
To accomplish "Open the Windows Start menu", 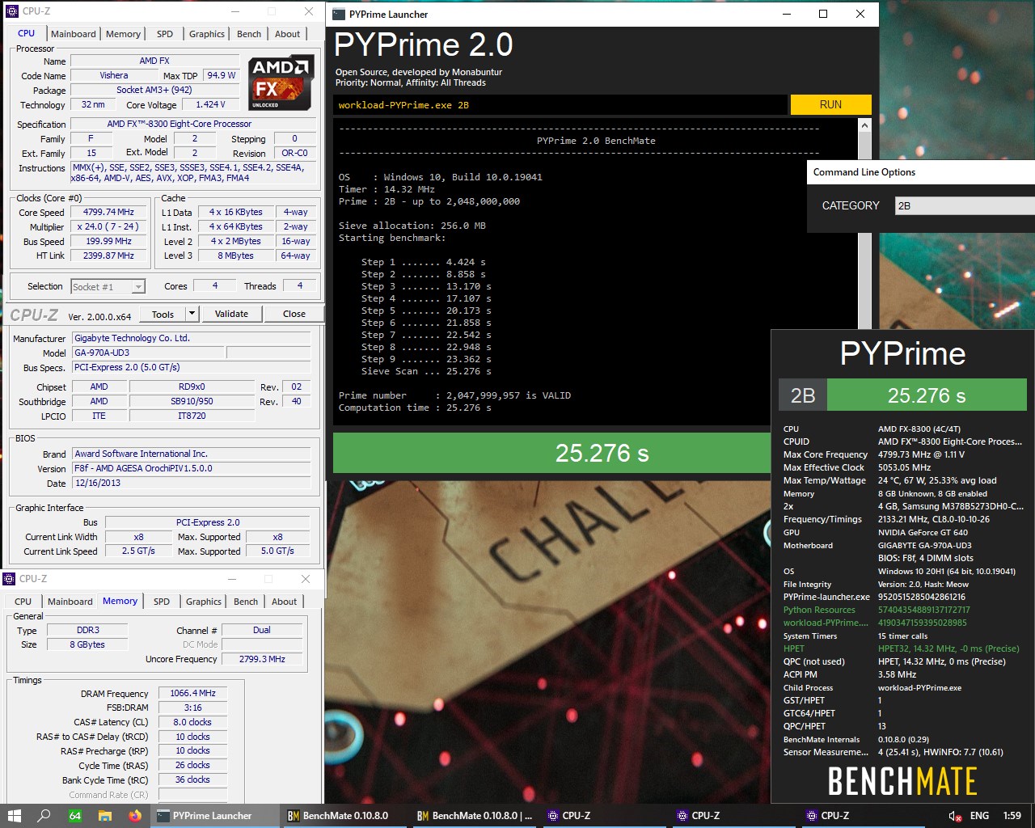I will pos(14,816).
